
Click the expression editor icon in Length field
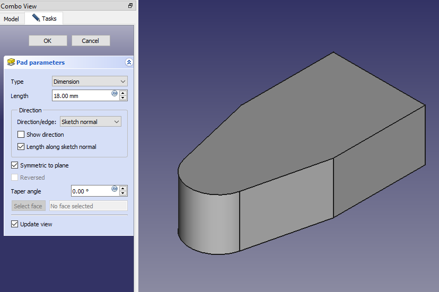pyautogui.click(x=114, y=94)
